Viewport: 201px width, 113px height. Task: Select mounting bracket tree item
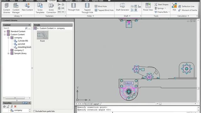click(24, 47)
